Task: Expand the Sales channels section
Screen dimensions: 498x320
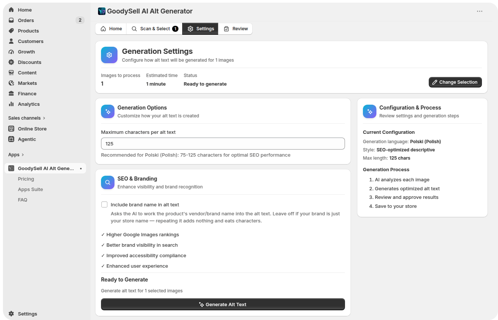Action: [27, 118]
